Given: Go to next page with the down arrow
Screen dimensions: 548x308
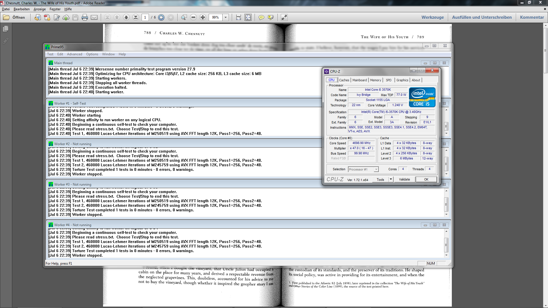Looking at the screenshot, I should [126, 17].
